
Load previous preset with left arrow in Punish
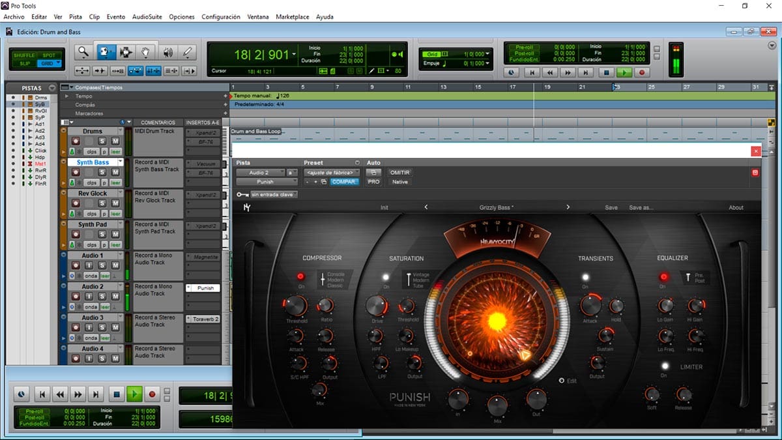[426, 207]
